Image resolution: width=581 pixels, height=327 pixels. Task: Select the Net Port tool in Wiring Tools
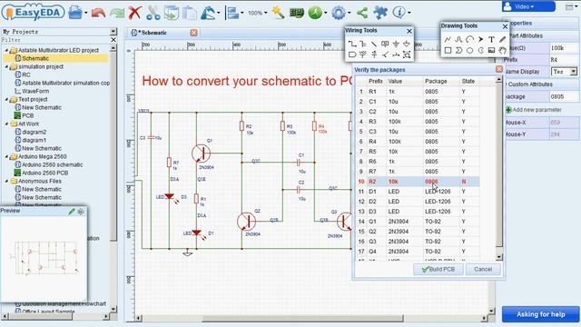(352, 54)
